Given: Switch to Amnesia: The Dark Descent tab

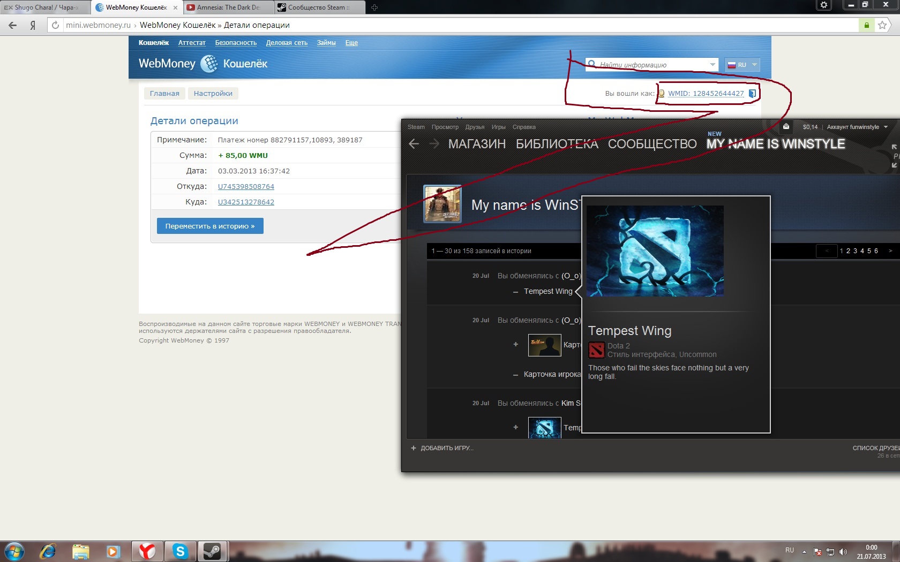Looking at the screenshot, I should 228,7.
